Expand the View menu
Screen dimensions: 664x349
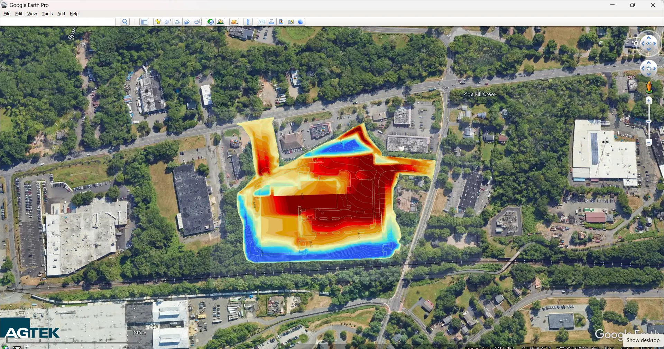[x=32, y=14]
